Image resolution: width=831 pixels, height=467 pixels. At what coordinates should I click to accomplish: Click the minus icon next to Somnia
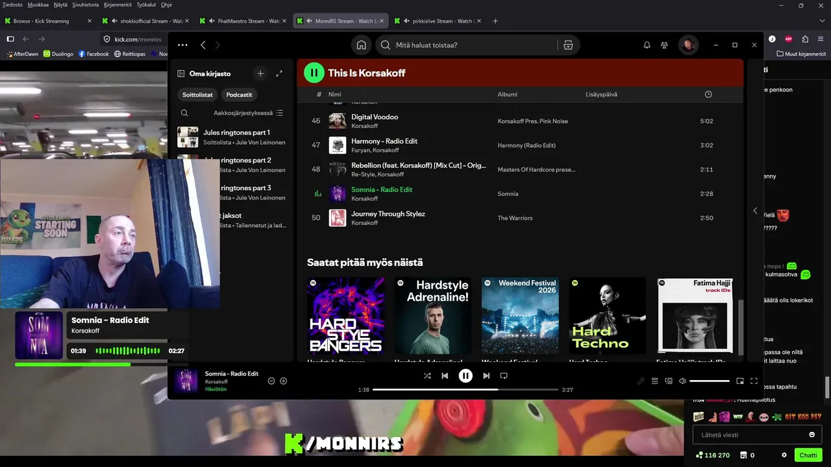tap(271, 381)
